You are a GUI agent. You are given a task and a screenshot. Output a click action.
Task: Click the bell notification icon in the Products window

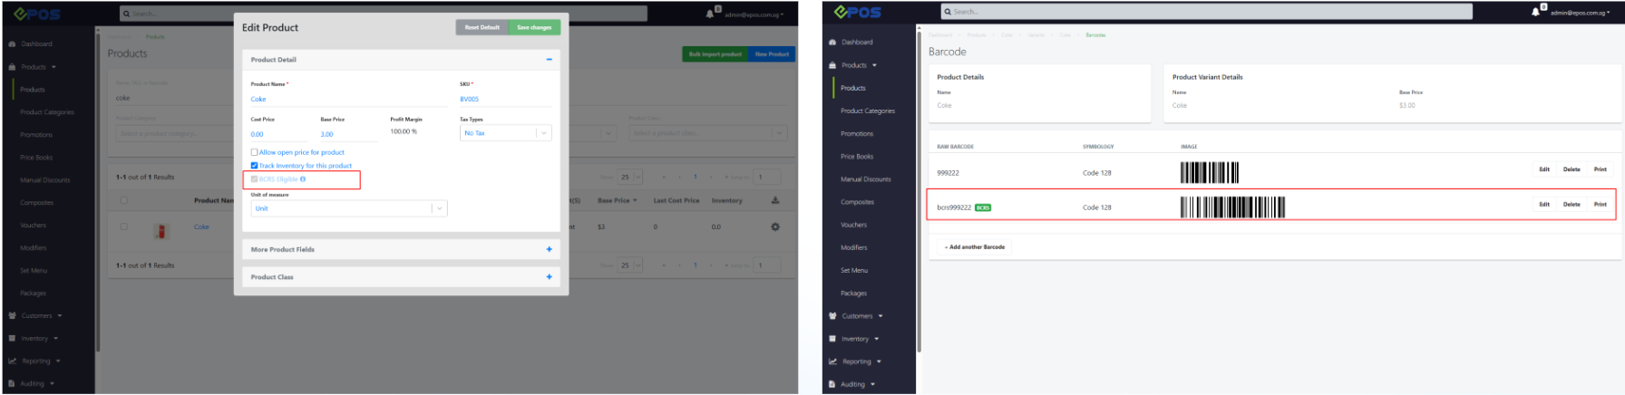click(x=710, y=14)
